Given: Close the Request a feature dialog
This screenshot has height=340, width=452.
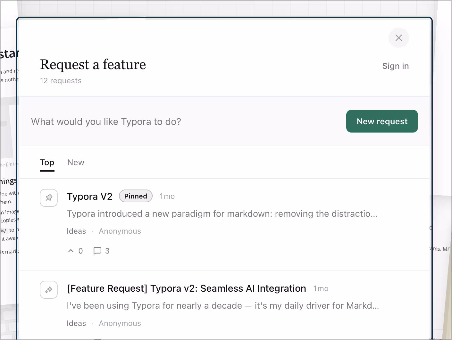Looking at the screenshot, I should click(398, 38).
